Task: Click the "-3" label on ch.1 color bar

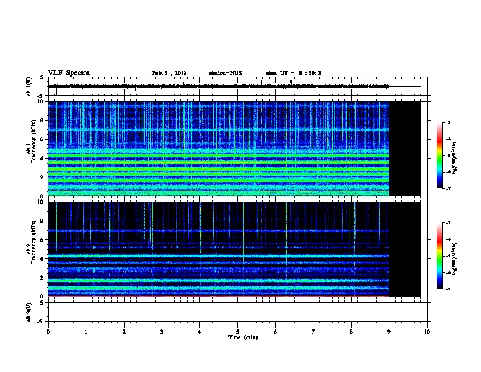Action: click(448, 123)
